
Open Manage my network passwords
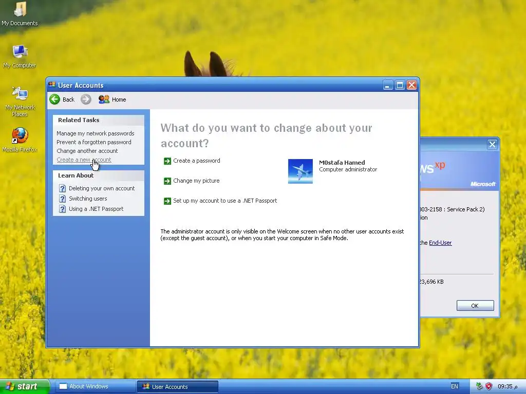[95, 133]
